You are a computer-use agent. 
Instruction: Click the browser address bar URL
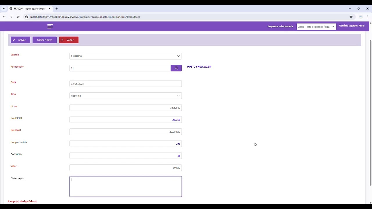[x=85, y=17]
